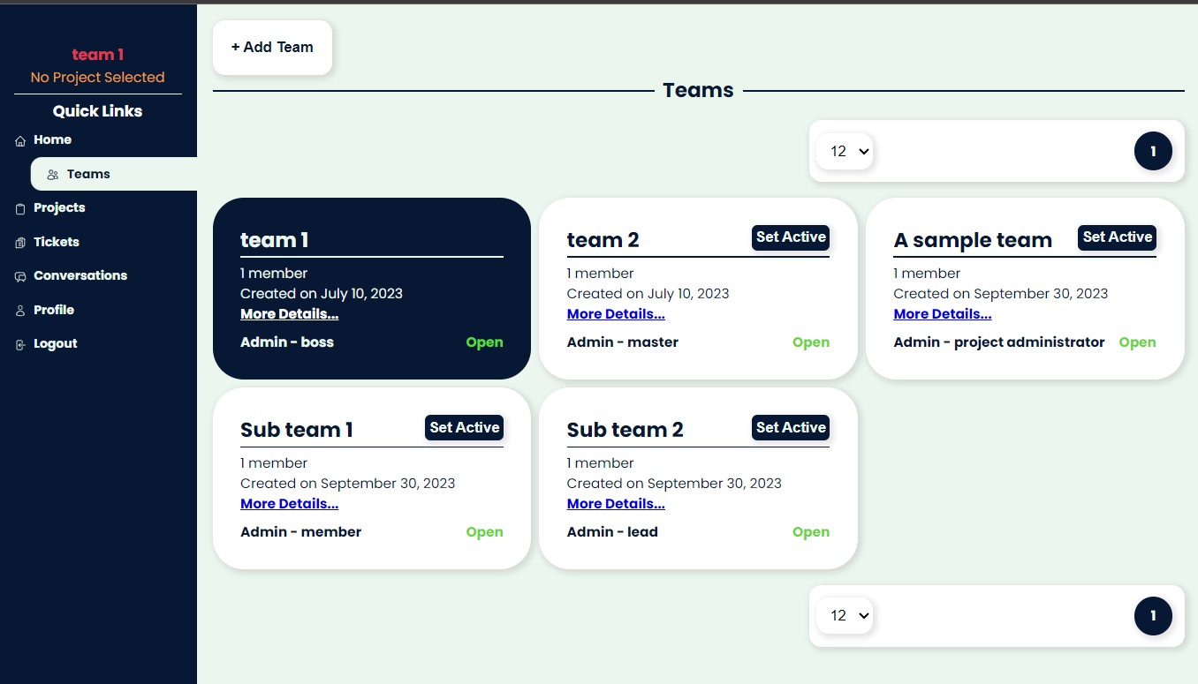Image resolution: width=1198 pixels, height=684 pixels.
Task: Click the Quick Links heading
Action: tap(97, 111)
